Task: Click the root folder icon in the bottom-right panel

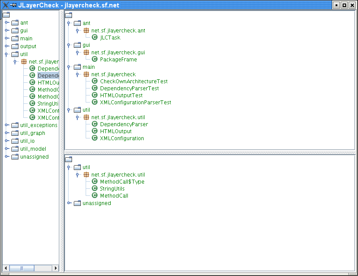Action: [69, 159]
